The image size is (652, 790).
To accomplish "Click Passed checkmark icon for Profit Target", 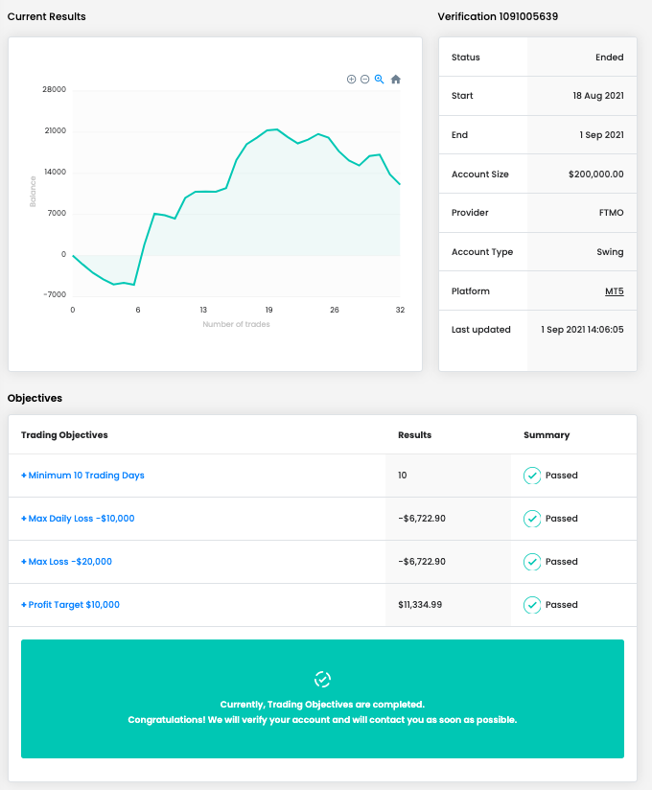I will (x=532, y=605).
